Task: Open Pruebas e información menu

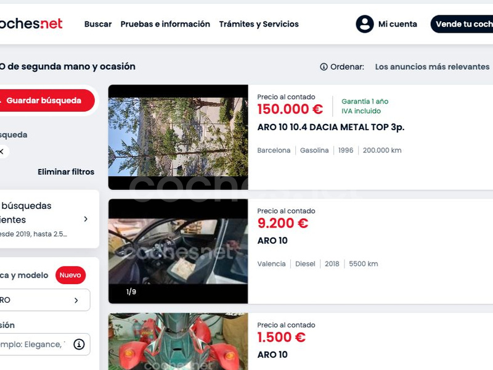Action: [x=165, y=24]
